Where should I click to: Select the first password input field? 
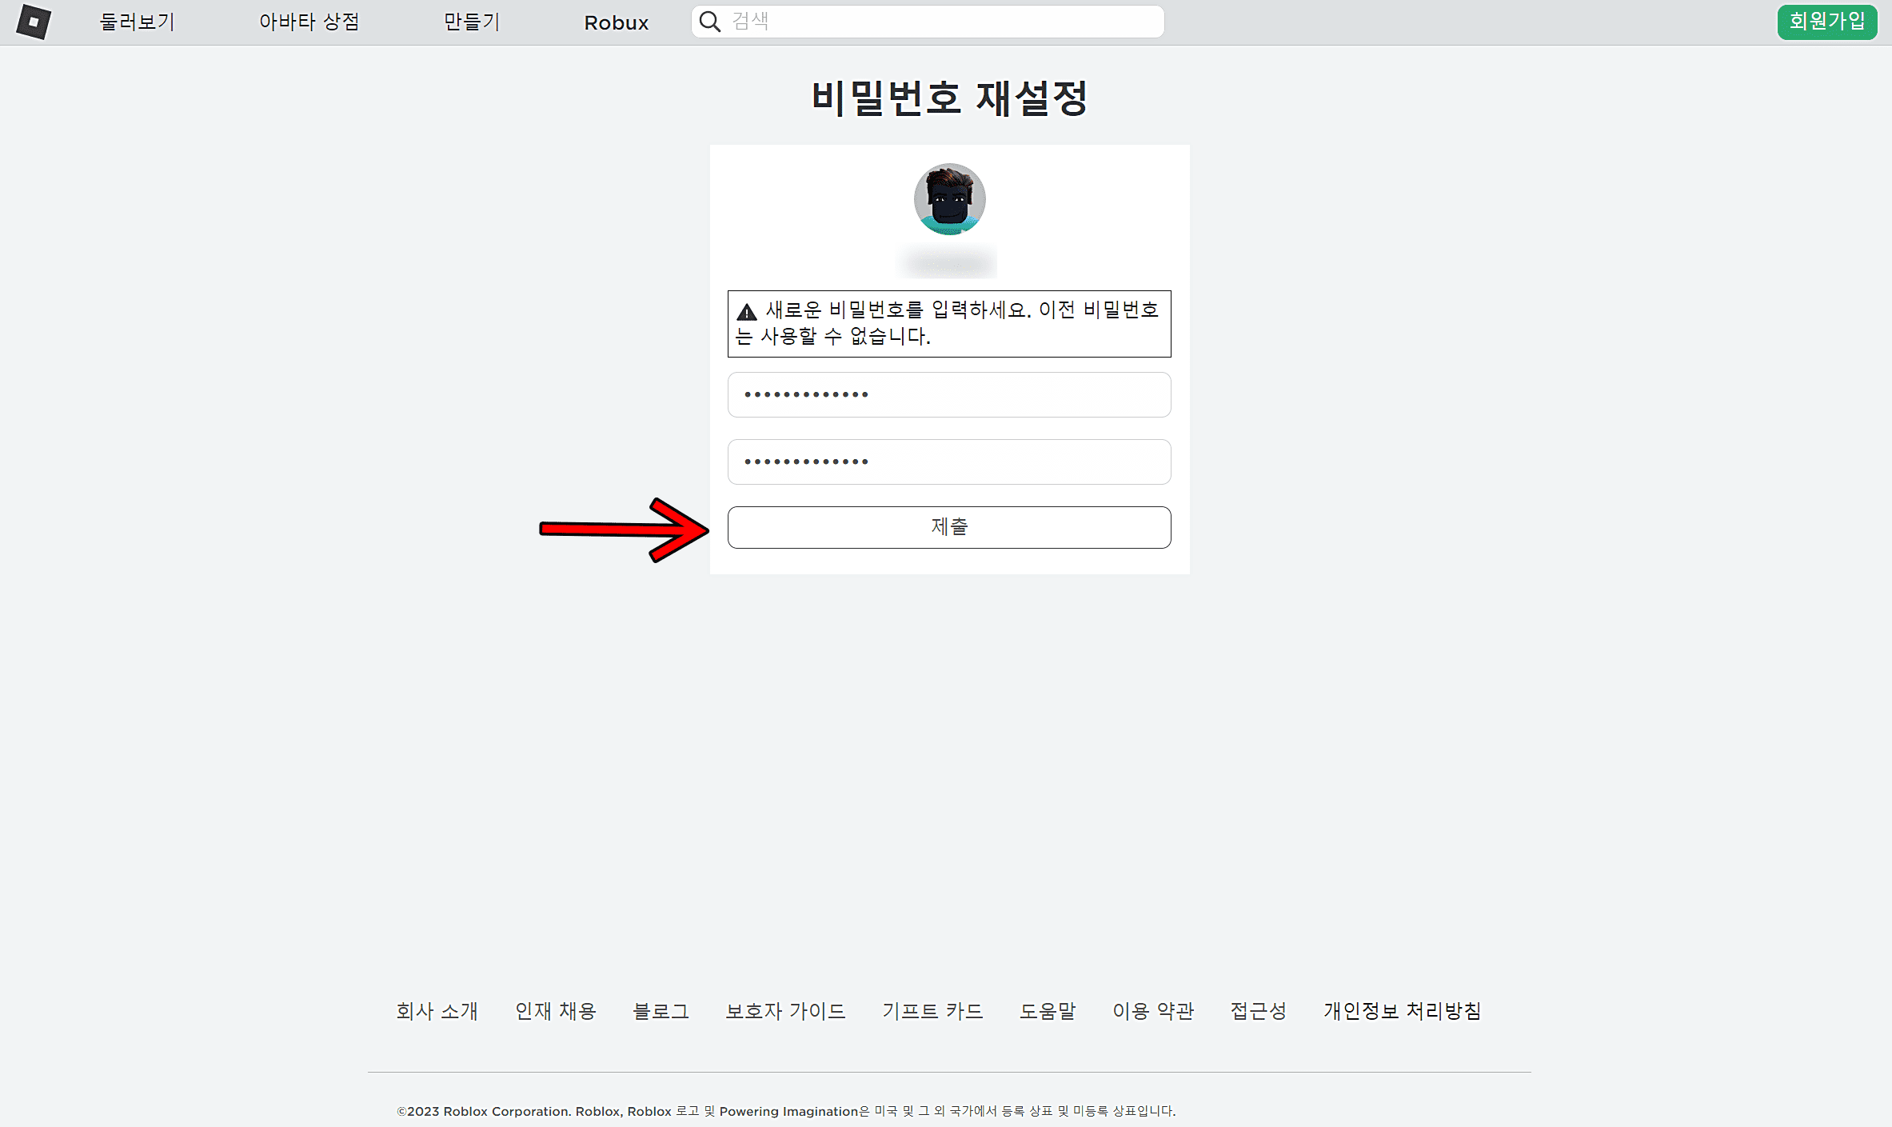(948, 394)
